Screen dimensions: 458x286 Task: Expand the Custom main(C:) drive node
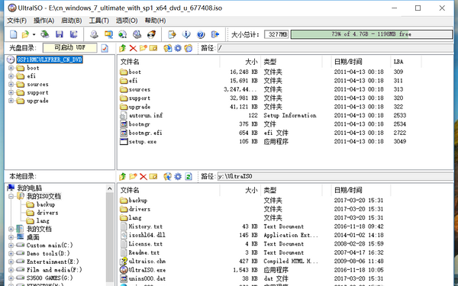(x=11, y=245)
